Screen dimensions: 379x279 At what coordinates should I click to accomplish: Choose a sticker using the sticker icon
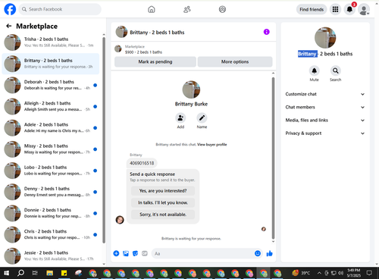(135, 253)
